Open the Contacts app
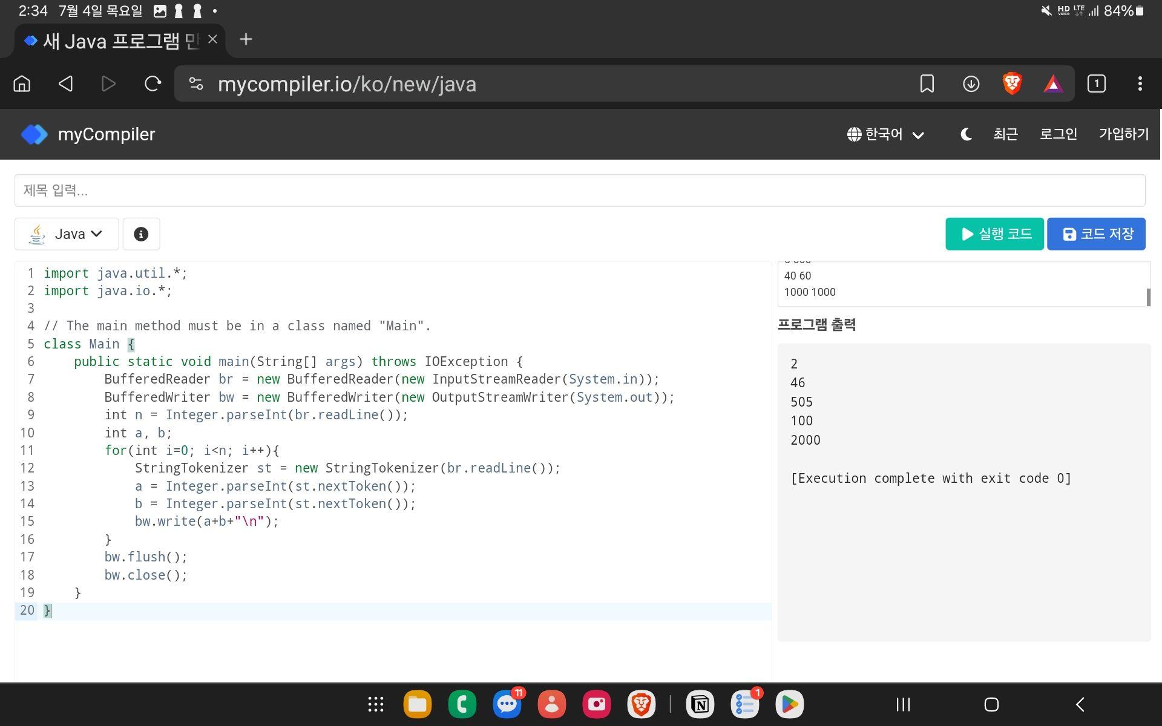The width and height of the screenshot is (1162, 726). click(x=552, y=704)
